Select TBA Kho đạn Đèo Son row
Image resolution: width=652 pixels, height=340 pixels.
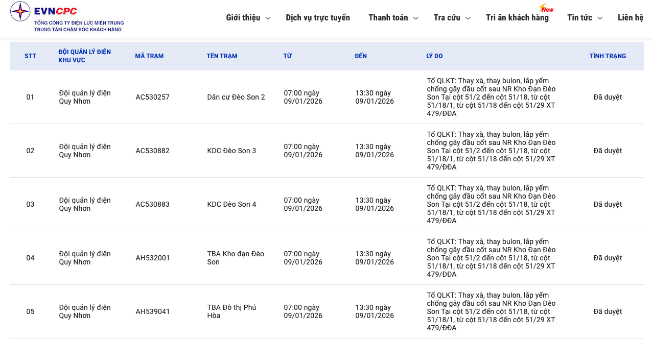236,258
